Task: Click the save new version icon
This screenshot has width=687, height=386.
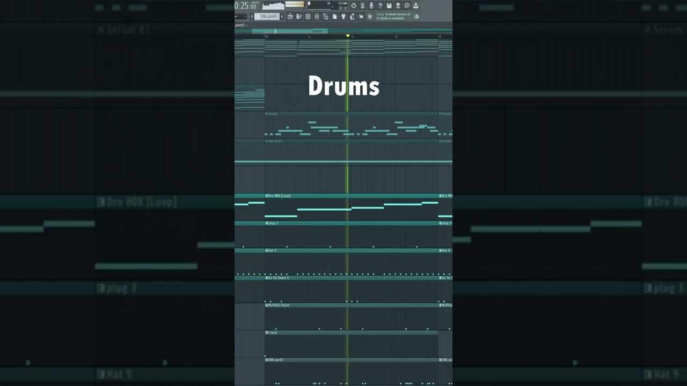Action: [x=398, y=5]
